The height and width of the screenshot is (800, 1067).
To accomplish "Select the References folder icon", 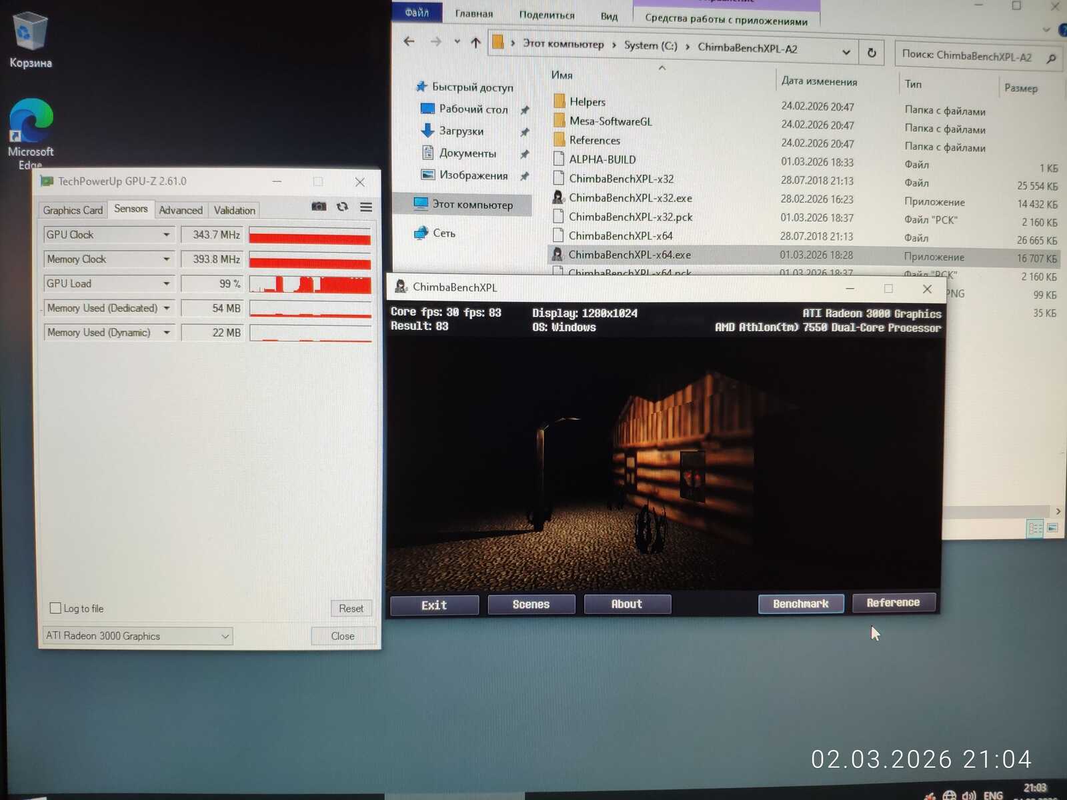I will [560, 140].
